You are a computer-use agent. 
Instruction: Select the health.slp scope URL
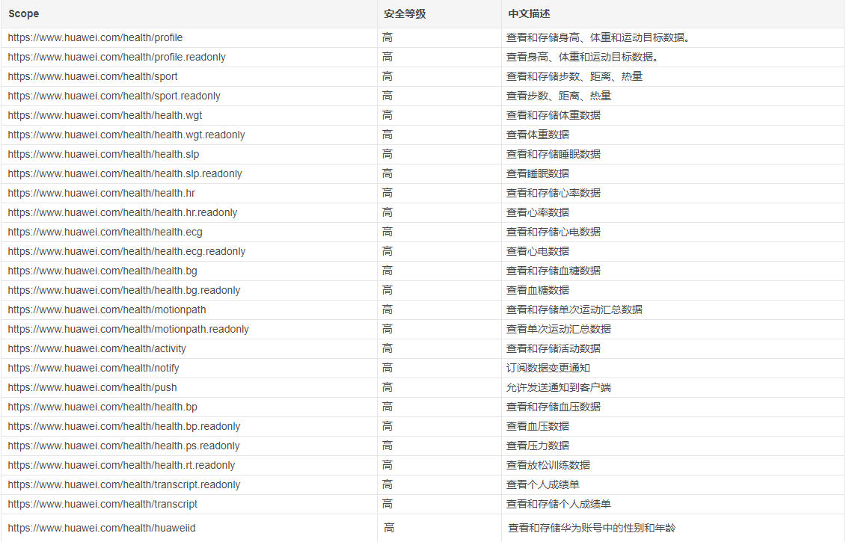pyautogui.click(x=103, y=154)
